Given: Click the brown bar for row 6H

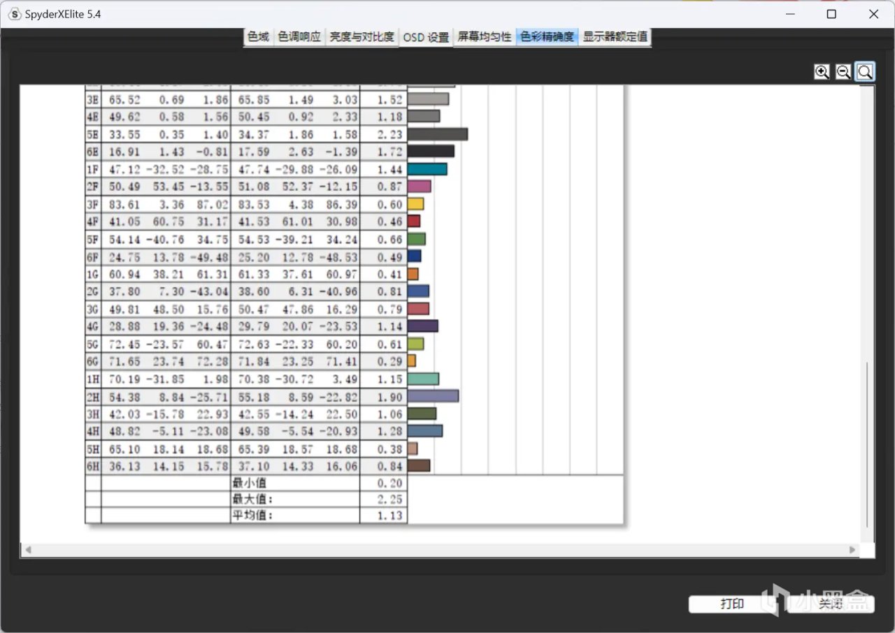Looking at the screenshot, I should click(x=419, y=466).
